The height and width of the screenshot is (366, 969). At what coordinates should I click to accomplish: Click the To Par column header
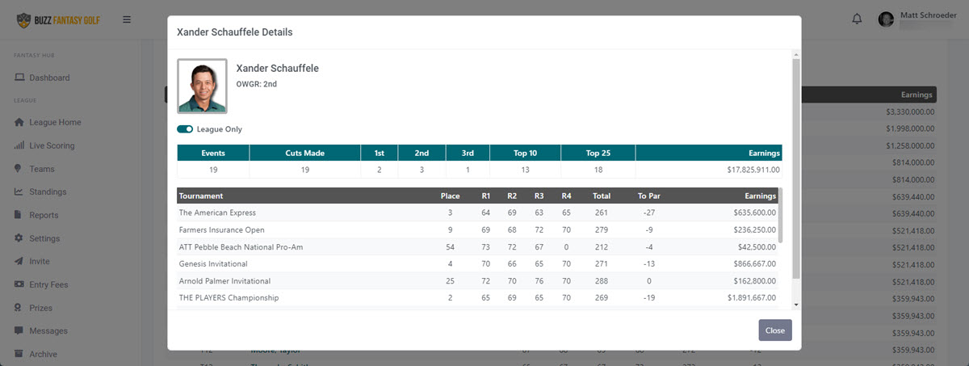(649, 196)
